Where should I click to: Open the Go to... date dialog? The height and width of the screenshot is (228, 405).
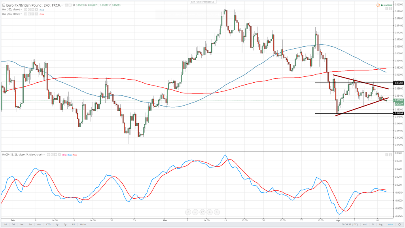click(84, 224)
